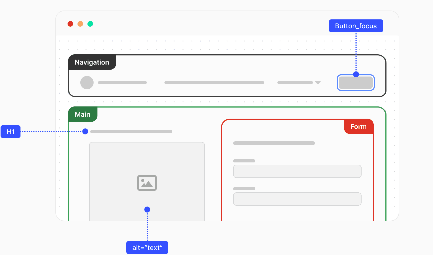This screenshot has height=255, width=433.
Task: Click the second form input field
Action: [x=297, y=199]
